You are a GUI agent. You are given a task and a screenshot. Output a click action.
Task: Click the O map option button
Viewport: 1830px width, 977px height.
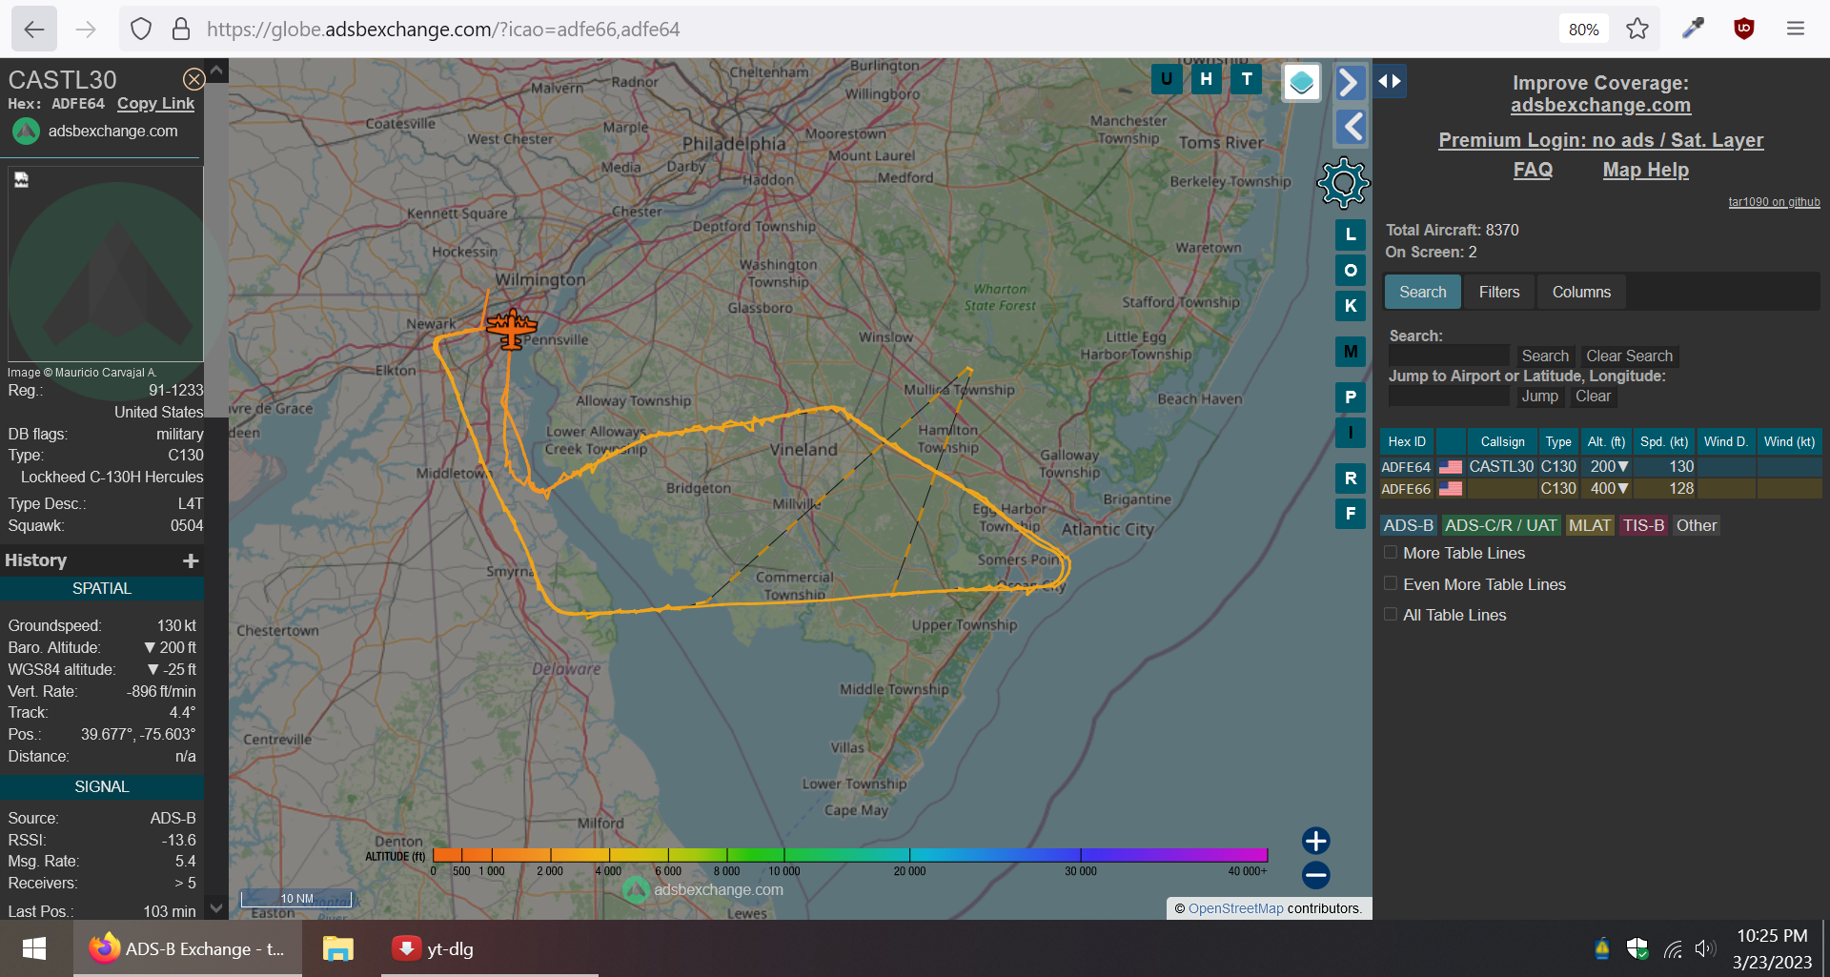pos(1351,271)
